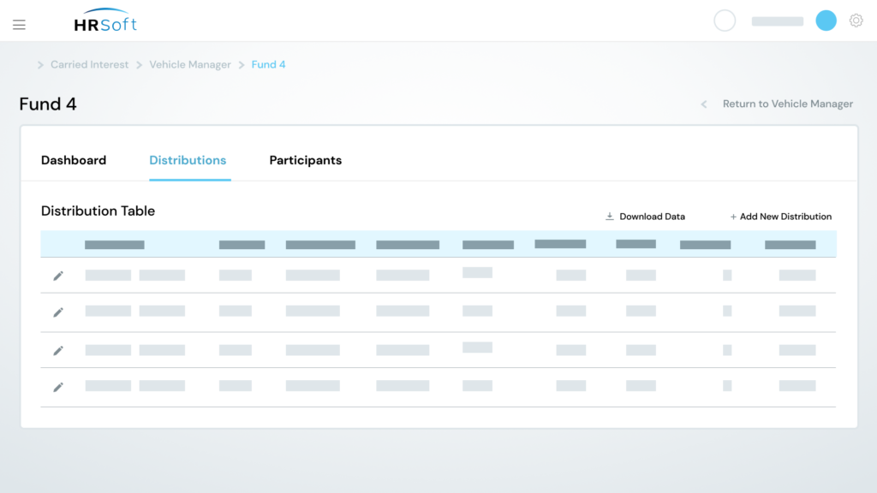The height and width of the screenshot is (493, 877).
Task: Edit the first distribution row with the pencil
Action: tap(58, 276)
